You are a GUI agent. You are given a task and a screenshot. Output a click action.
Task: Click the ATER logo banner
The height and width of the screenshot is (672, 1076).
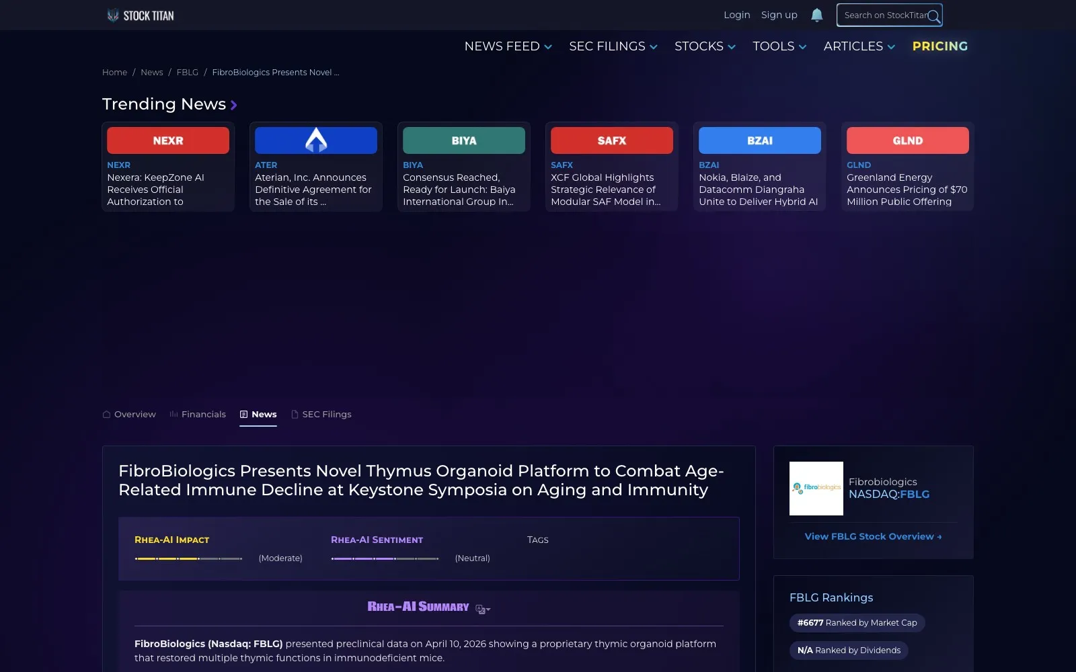click(316, 140)
